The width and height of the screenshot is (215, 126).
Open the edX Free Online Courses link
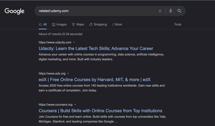[x=95, y=79]
